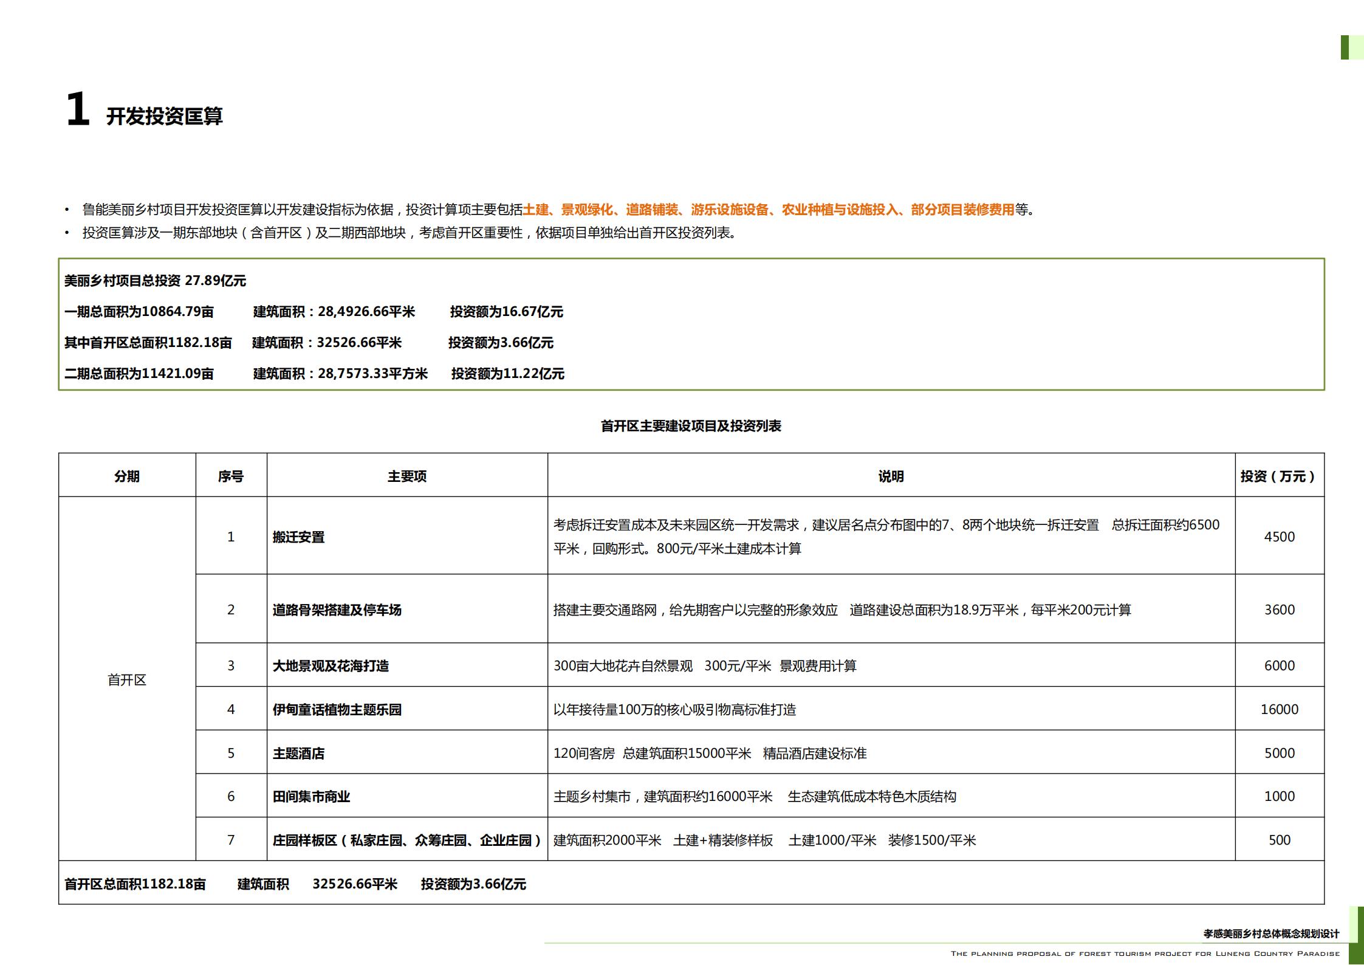Click the 道路骨架搭建及停车场 cell

pos(407,610)
